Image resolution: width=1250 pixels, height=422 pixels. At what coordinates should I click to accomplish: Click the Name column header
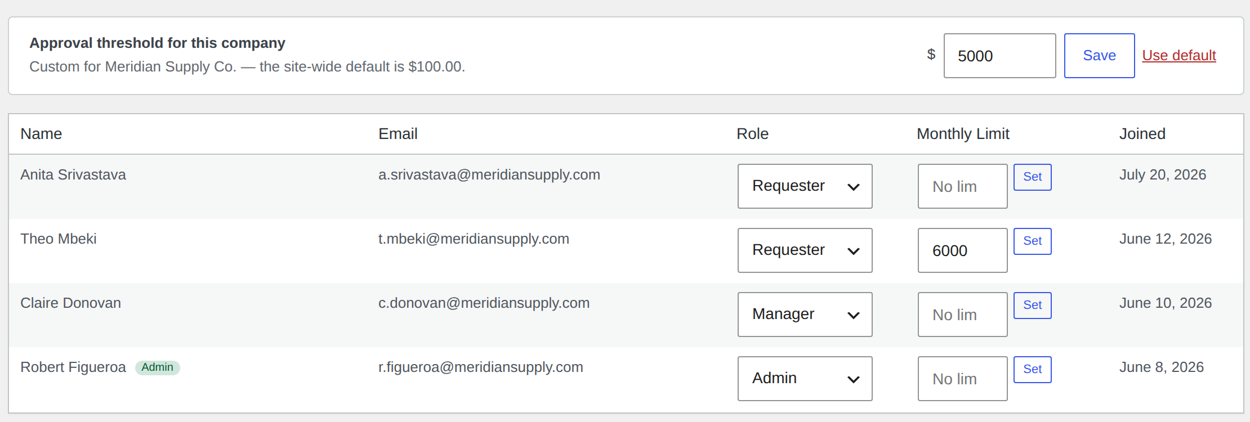click(41, 134)
